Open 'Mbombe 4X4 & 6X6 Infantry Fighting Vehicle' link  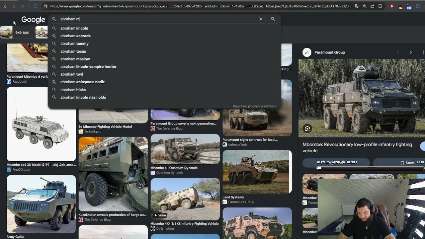pos(185,224)
